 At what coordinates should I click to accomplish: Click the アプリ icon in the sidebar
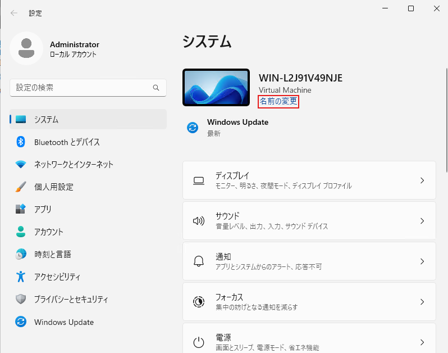click(21, 209)
